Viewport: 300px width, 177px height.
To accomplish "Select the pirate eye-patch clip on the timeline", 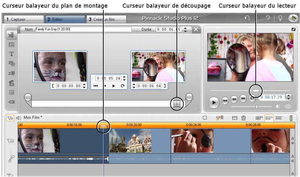I will pyautogui.click(x=211, y=141).
